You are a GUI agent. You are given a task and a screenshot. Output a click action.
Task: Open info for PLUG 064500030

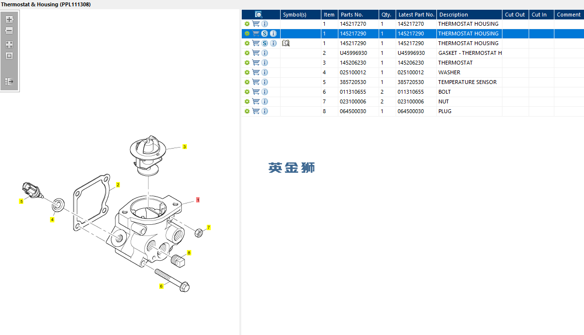point(265,111)
